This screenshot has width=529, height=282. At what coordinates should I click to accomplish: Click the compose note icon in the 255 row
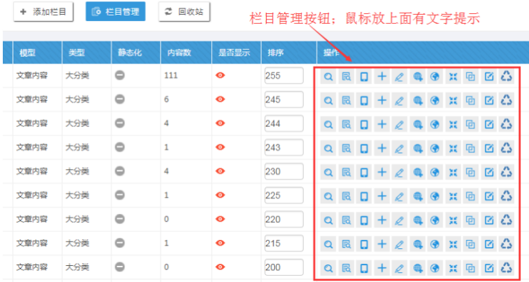(489, 76)
